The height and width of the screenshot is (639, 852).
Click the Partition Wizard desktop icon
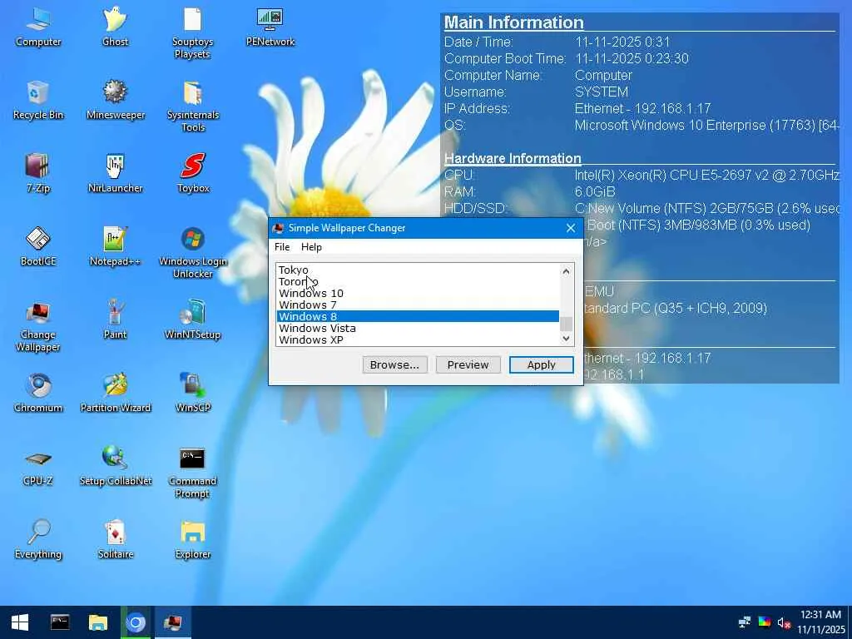tap(115, 394)
